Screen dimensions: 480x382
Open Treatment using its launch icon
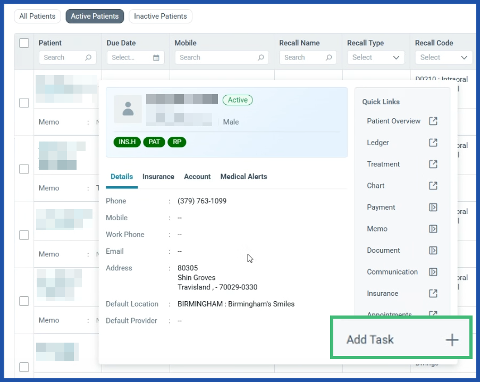click(433, 164)
